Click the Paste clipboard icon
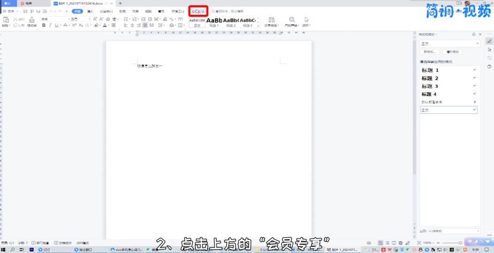Viewport: 494px width, 253px height. (6, 20)
